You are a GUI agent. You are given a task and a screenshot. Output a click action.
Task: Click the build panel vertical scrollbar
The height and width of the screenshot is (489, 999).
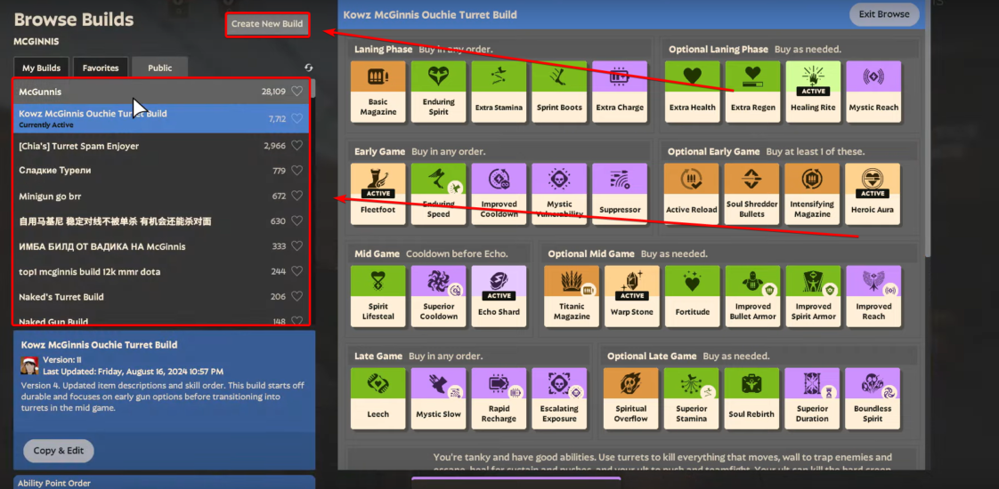(x=929, y=127)
